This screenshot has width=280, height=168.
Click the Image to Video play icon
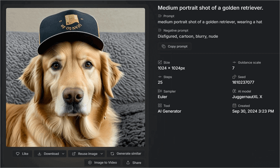[90, 163]
